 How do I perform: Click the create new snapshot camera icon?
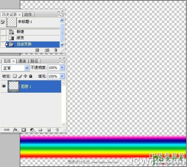[47, 50]
